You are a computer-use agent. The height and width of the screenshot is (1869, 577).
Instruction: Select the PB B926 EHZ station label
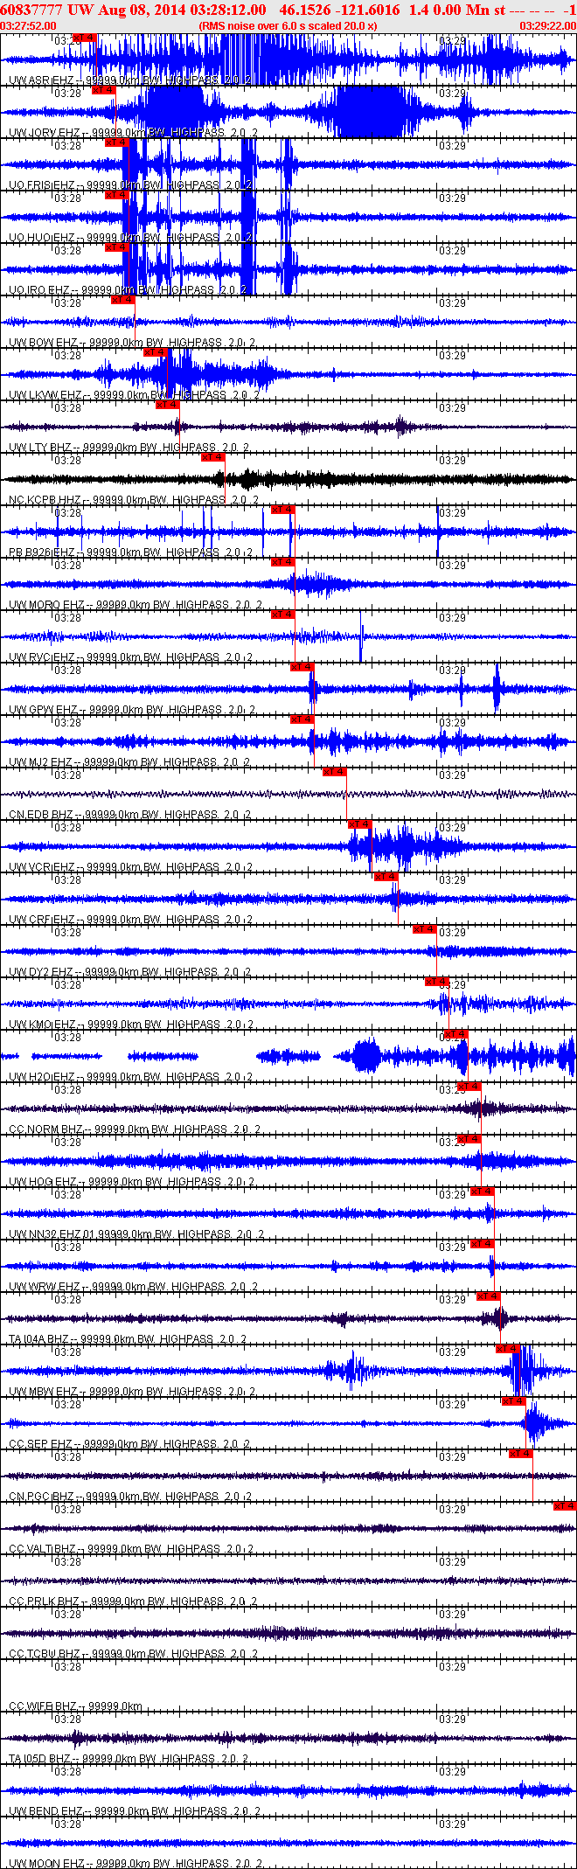pos(42,552)
